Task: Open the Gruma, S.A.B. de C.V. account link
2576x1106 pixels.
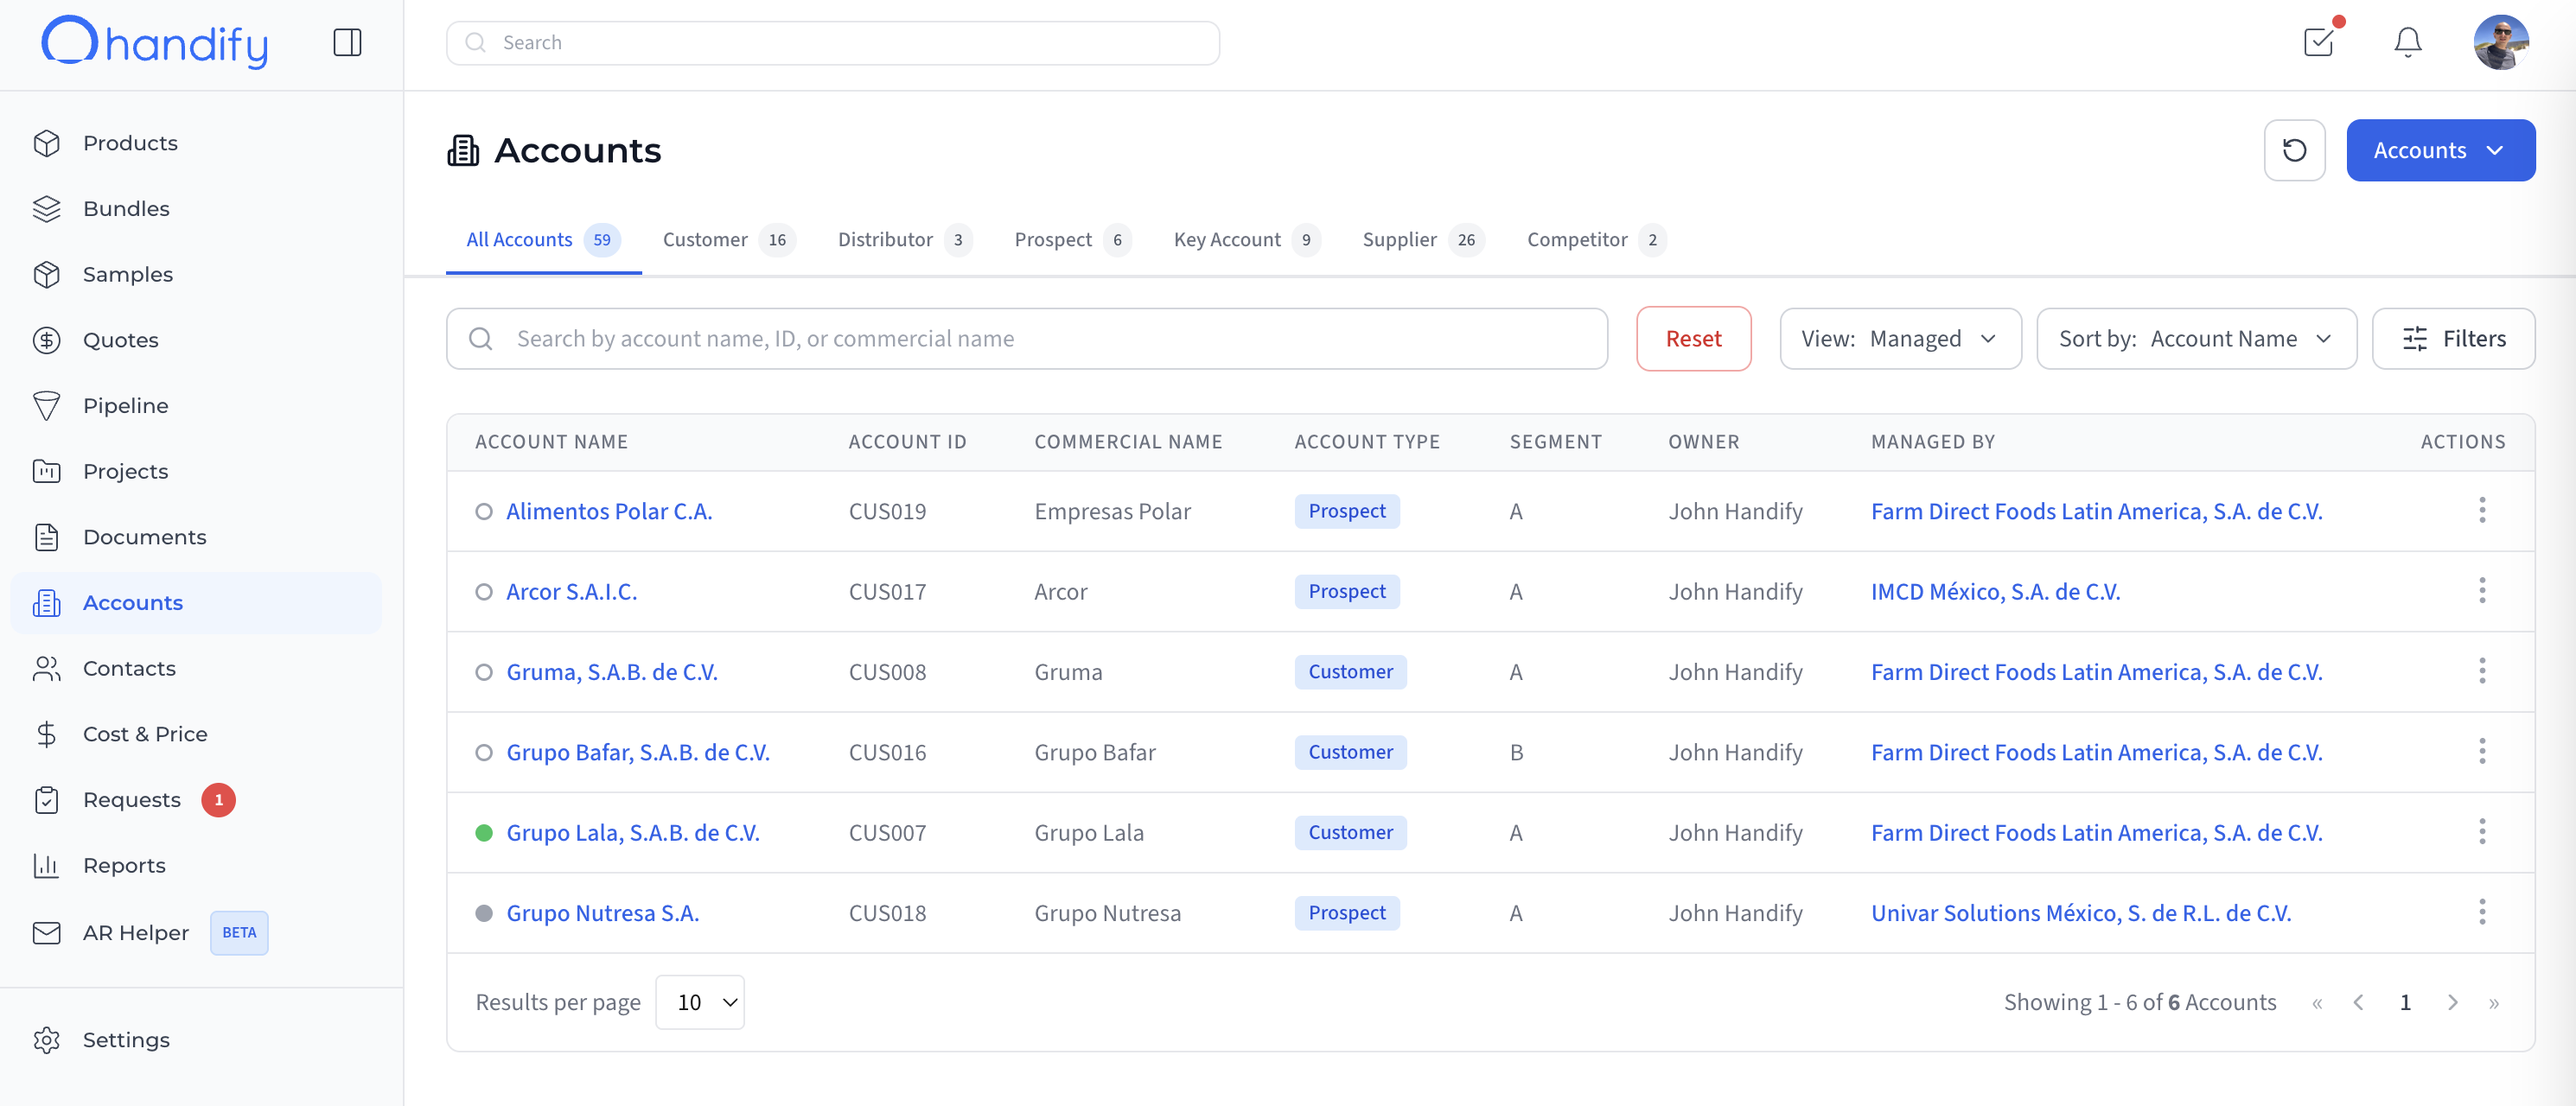Action: click(612, 672)
